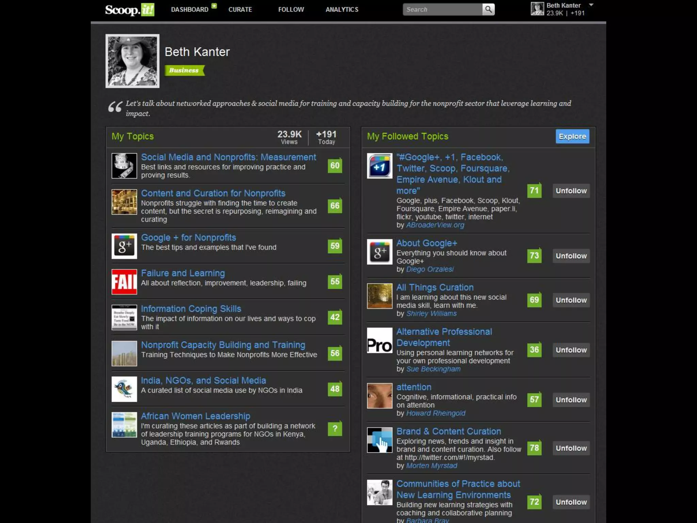
Task: Unfollow the About Google+ topic
Action: [x=571, y=256]
